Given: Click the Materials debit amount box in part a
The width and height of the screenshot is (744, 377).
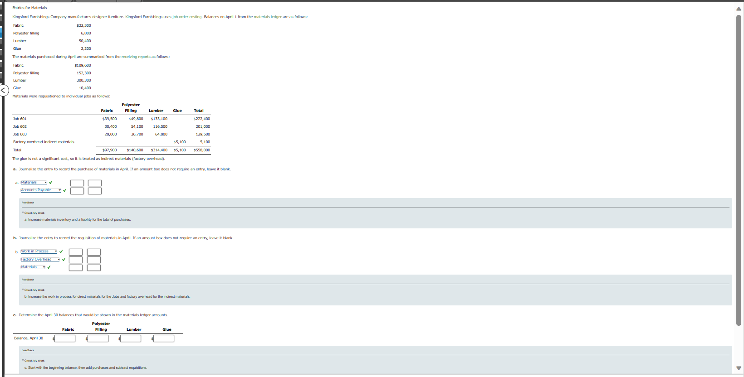Looking at the screenshot, I should point(77,183).
